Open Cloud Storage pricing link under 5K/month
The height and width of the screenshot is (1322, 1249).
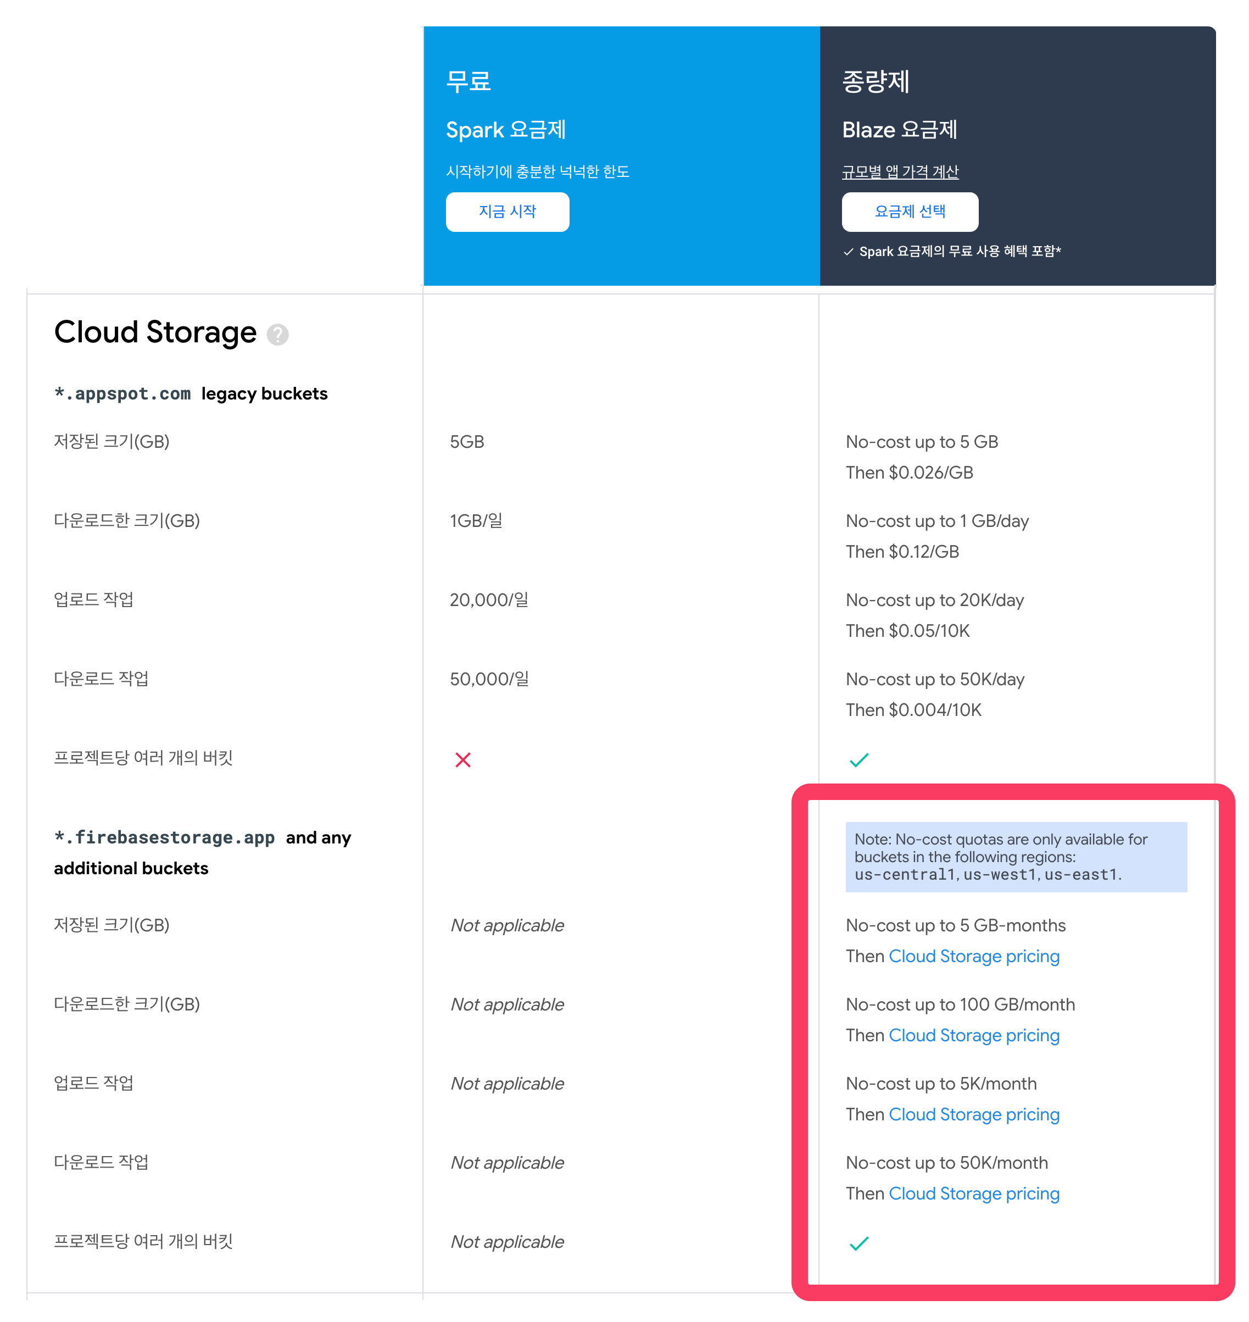(974, 1115)
